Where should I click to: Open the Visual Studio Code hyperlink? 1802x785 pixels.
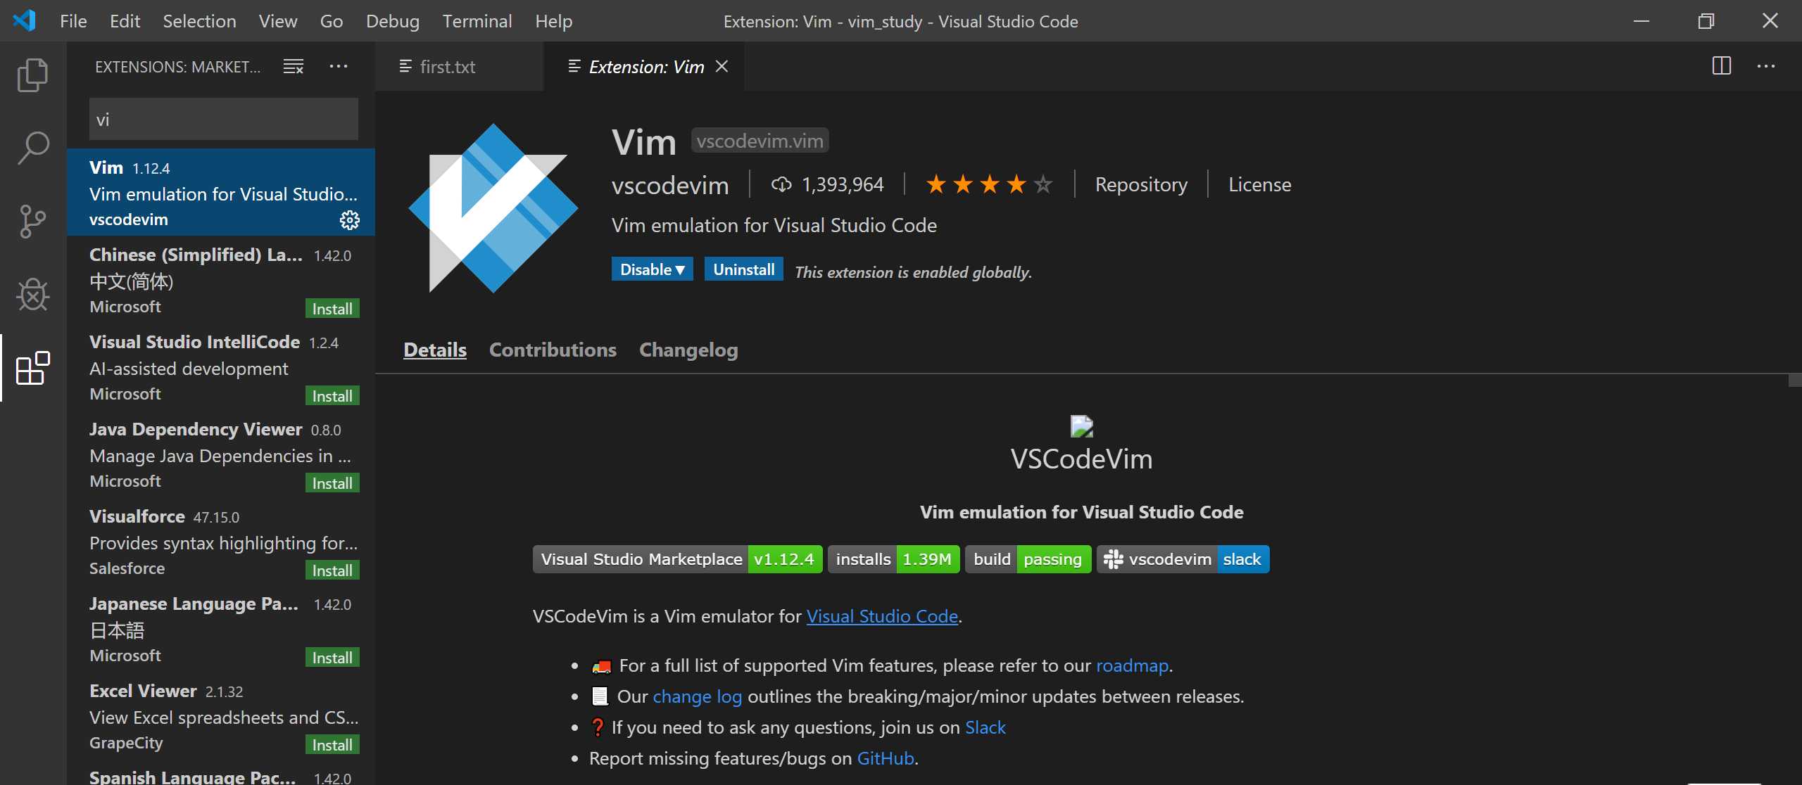click(x=882, y=616)
